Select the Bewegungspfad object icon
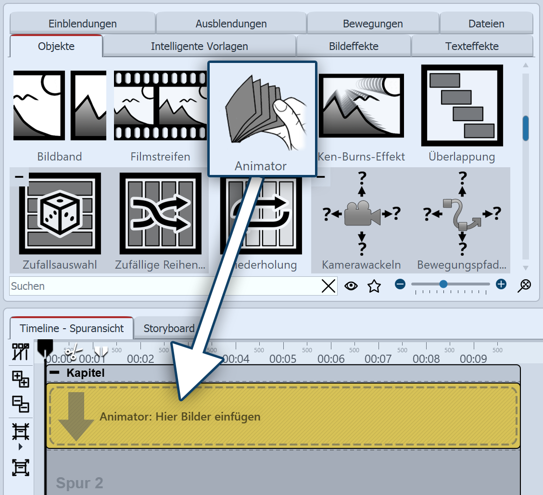 pos(462,214)
